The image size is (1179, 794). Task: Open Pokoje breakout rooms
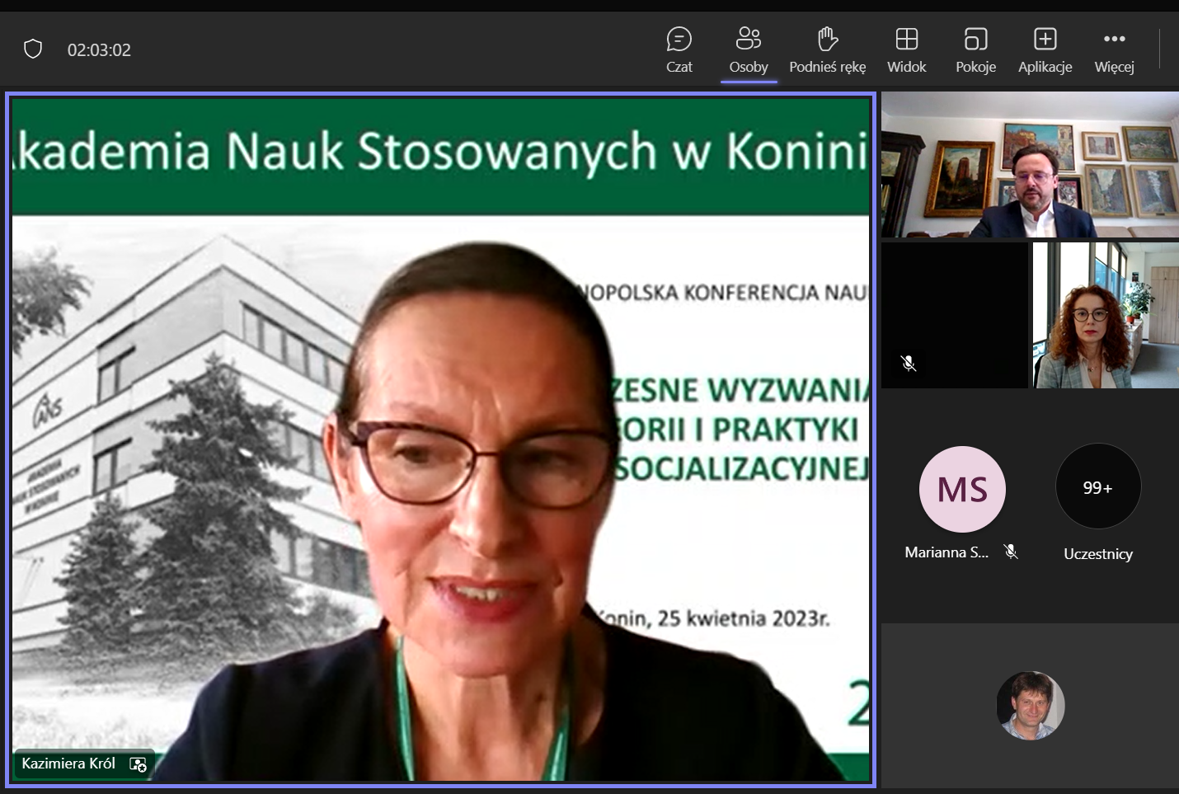tap(975, 49)
